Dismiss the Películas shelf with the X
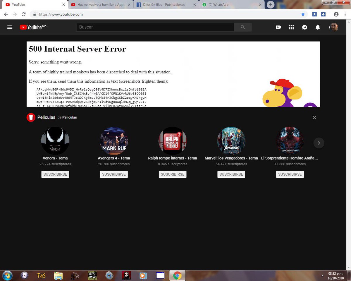This screenshot has height=281, width=351. 314,117
